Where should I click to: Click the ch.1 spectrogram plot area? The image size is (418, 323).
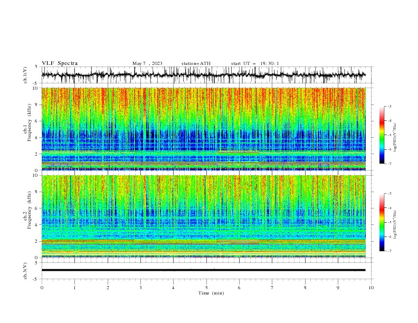tap(203, 129)
